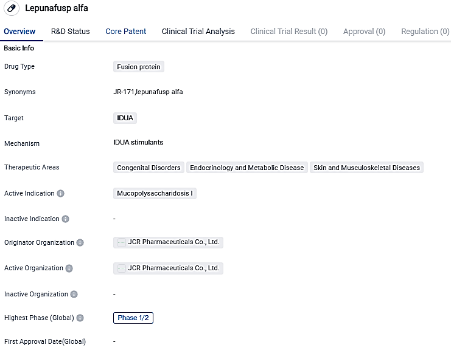Click the Phase 1/2 badge
This screenshot has height=348, width=451.
click(133, 318)
